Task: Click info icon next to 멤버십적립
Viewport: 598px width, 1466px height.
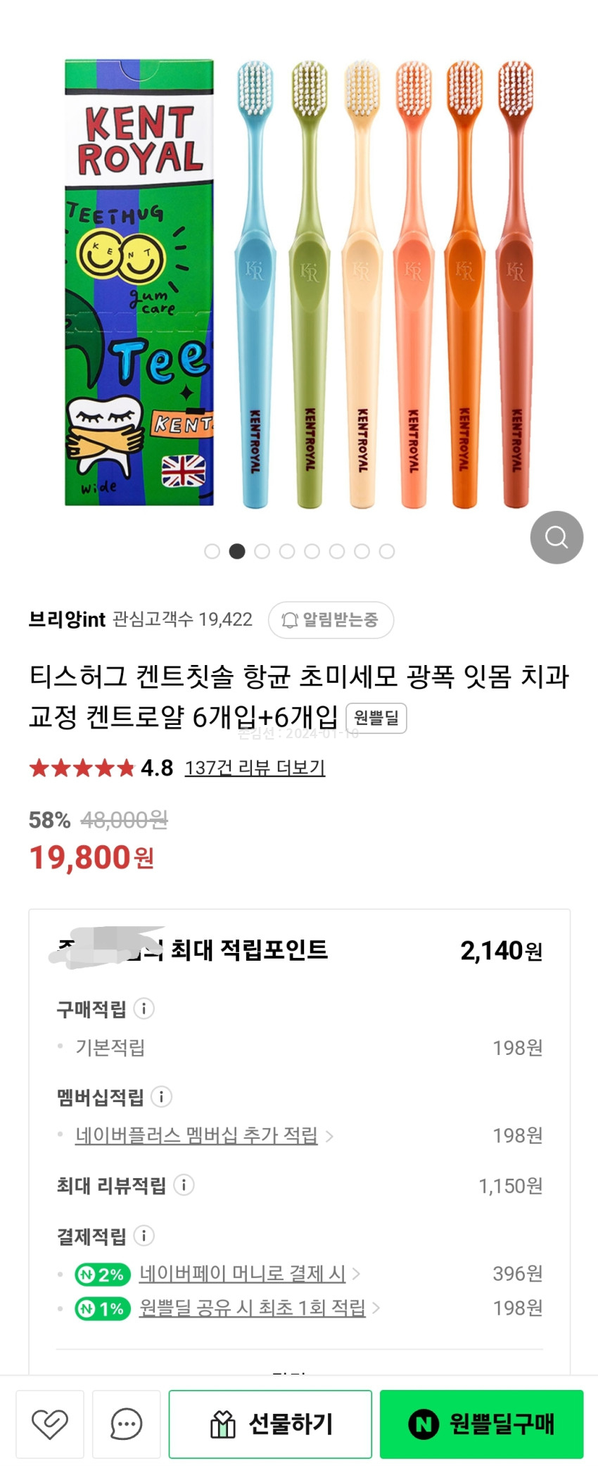Action: click(x=162, y=1097)
